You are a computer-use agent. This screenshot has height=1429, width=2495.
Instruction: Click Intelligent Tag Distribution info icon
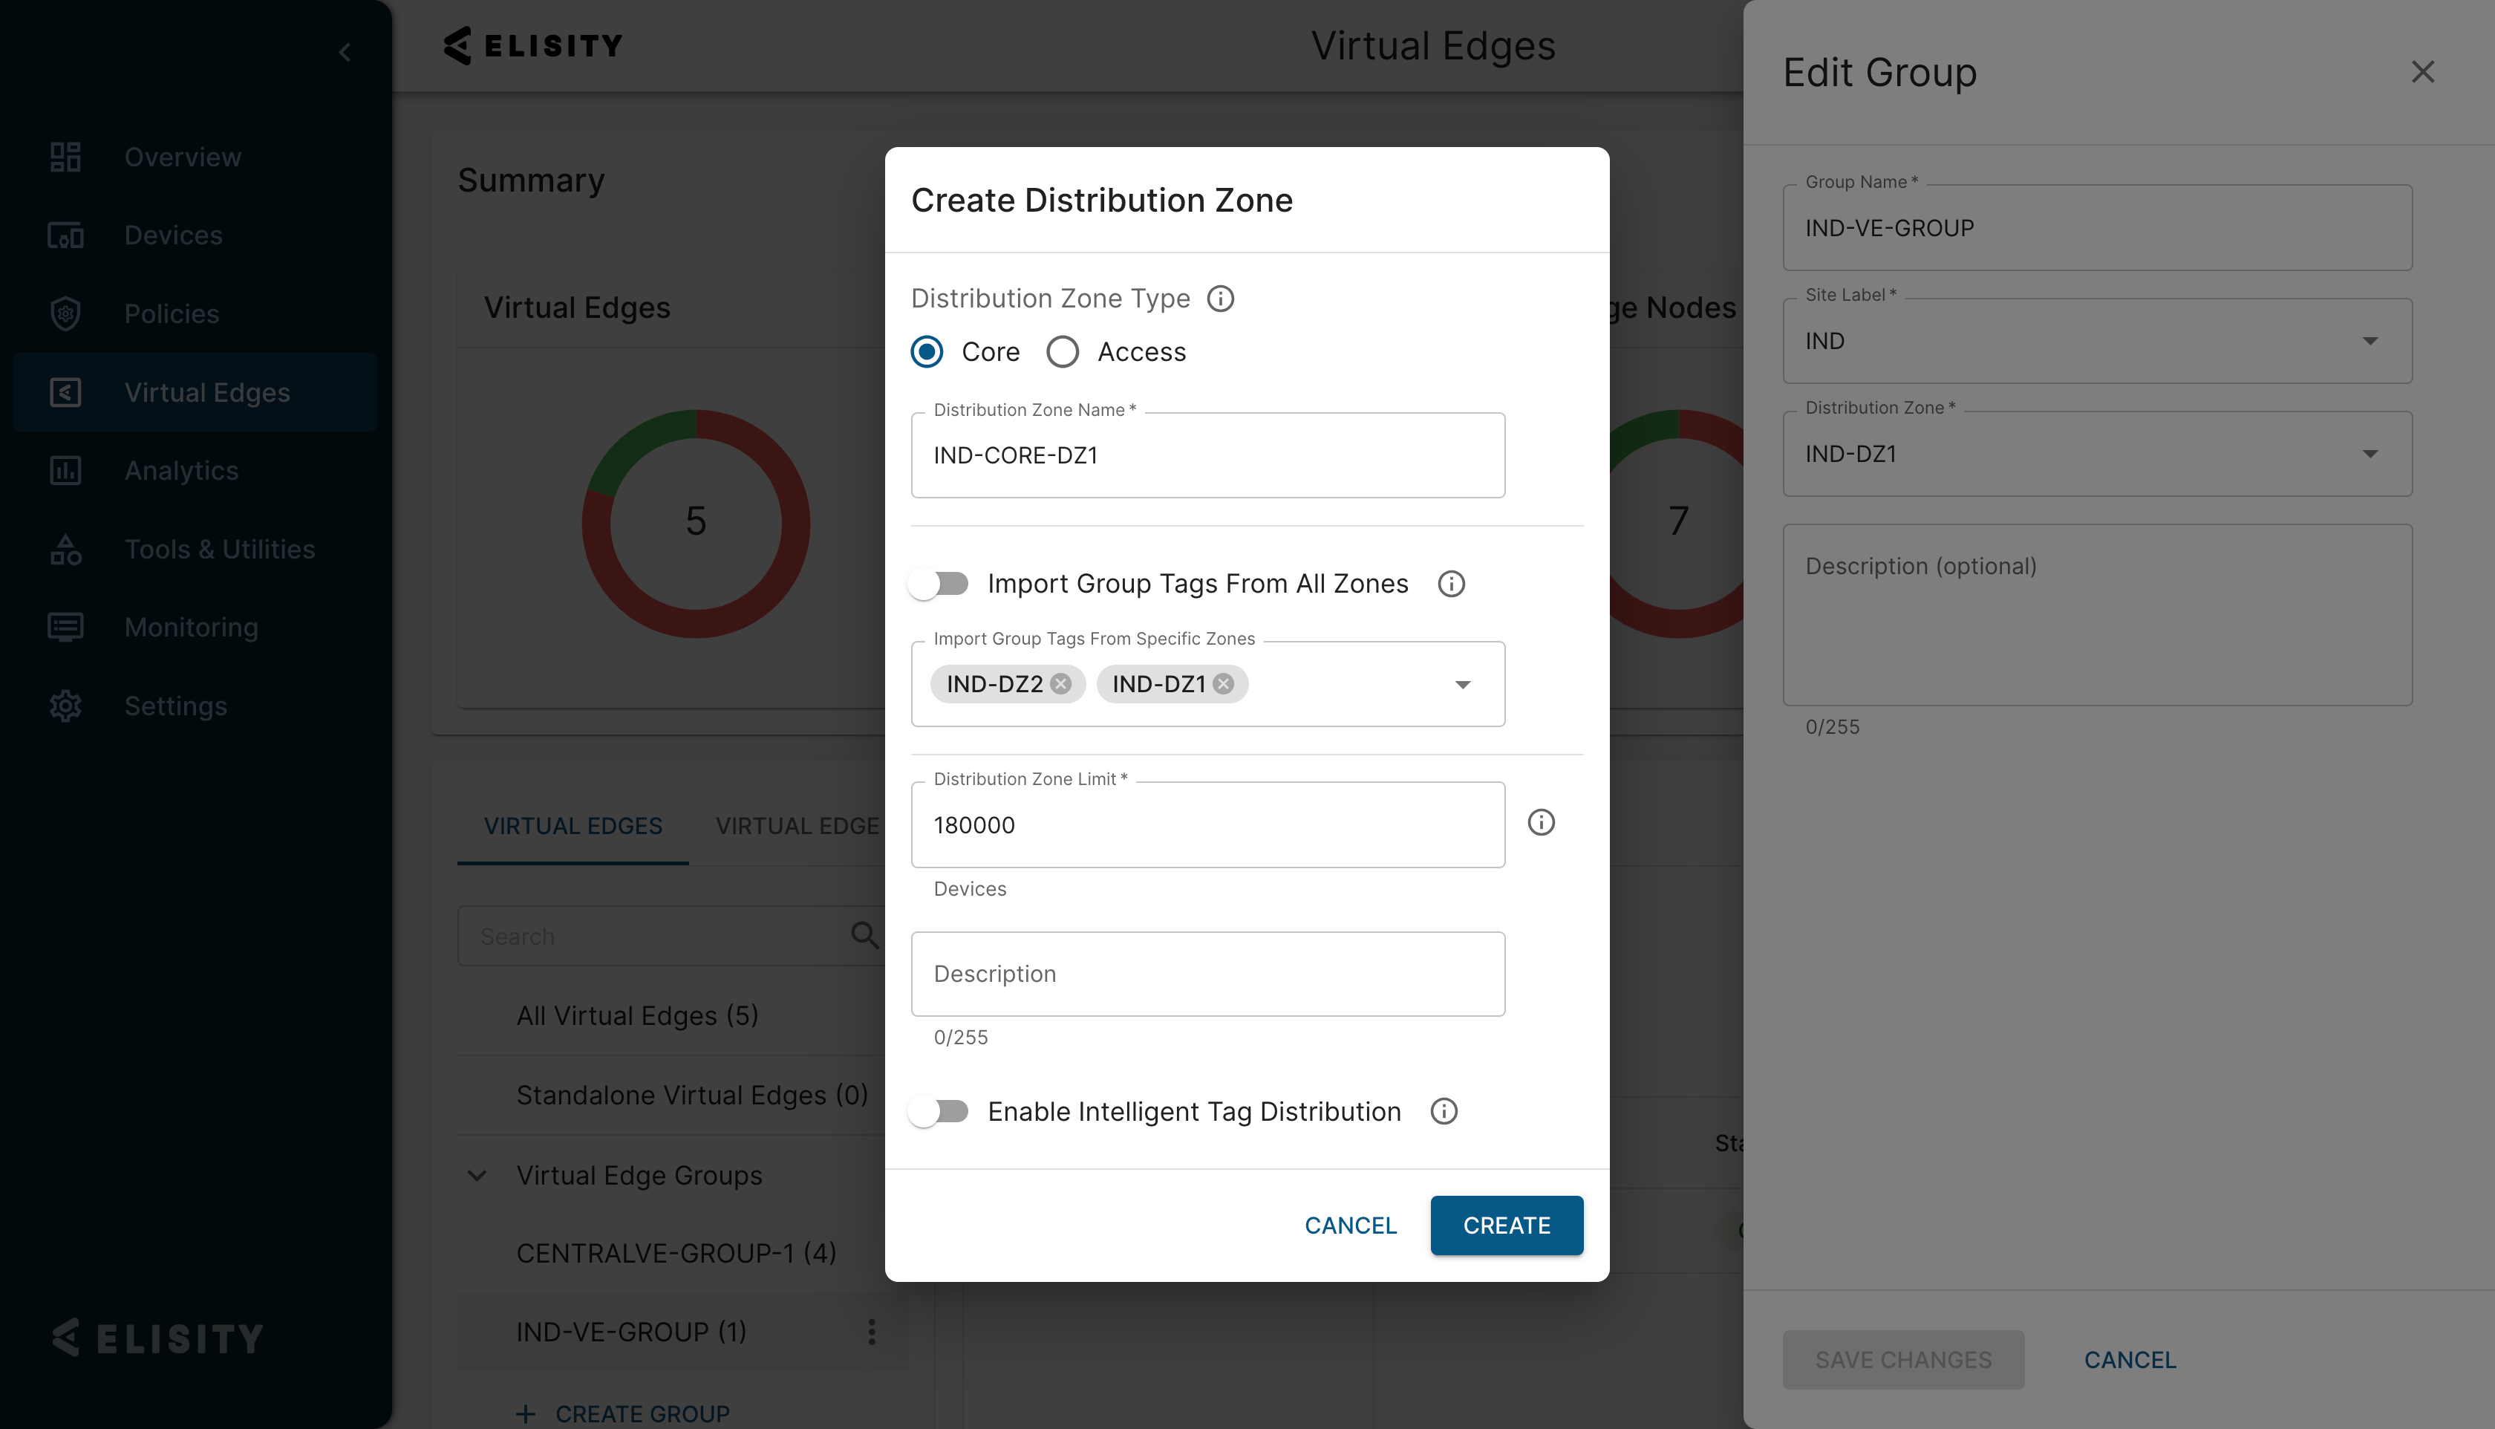click(x=1444, y=1111)
